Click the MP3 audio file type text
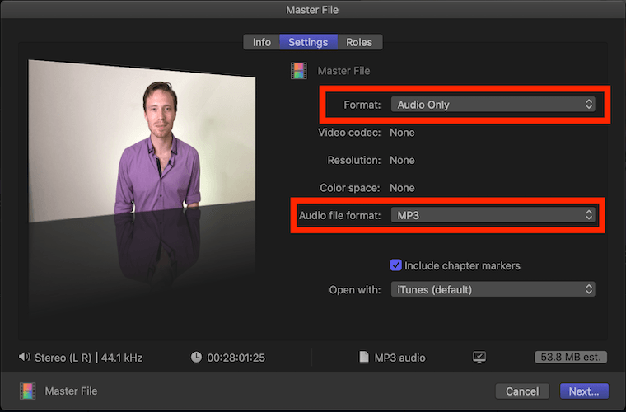The image size is (626, 412). 399,358
